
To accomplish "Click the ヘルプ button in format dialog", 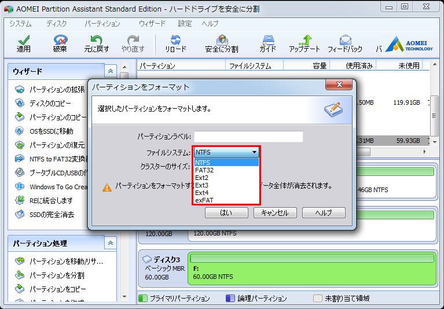I will point(324,212).
